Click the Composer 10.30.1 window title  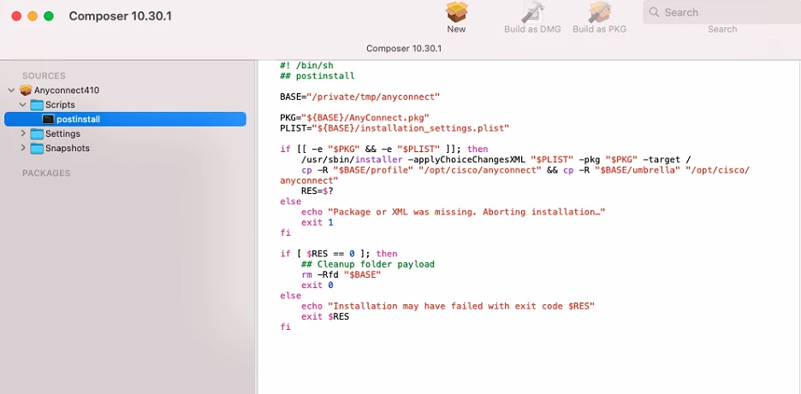pos(120,16)
